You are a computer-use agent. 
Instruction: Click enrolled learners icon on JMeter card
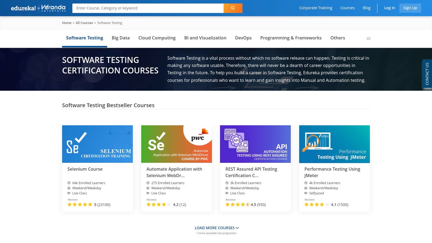(306, 183)
